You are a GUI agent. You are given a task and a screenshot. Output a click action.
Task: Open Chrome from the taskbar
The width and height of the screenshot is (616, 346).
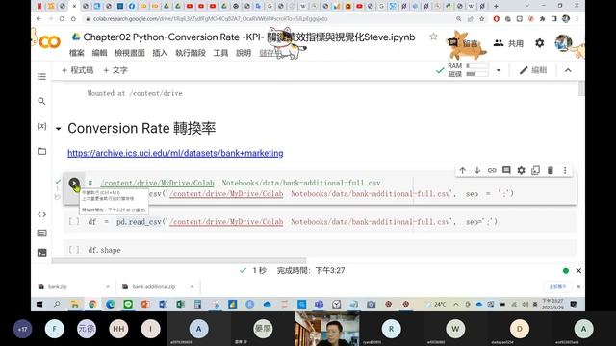92,304
